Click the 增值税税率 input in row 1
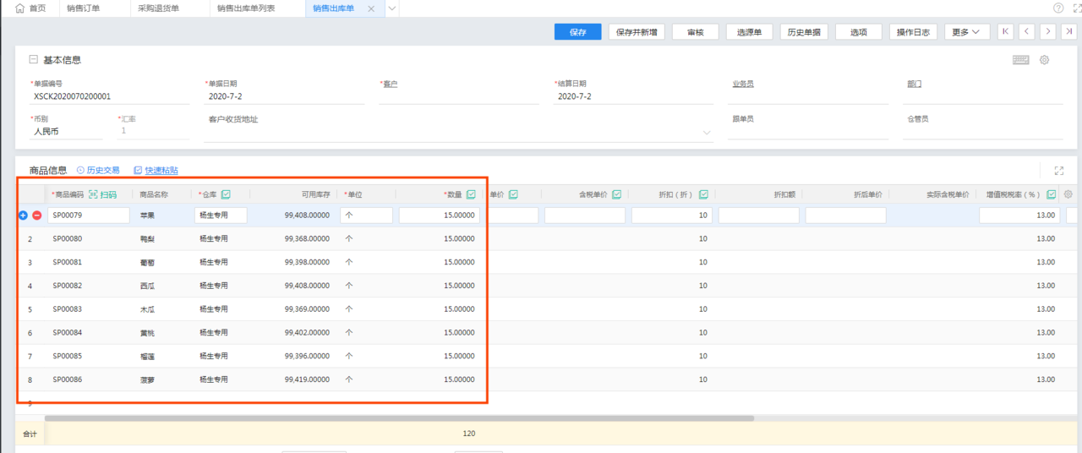The width and height of the screenshot is (1082, 453). coord(1019,216)
